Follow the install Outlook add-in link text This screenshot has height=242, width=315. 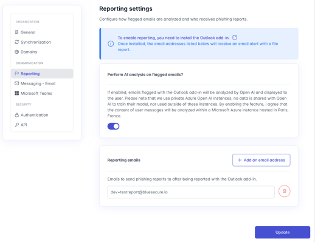pyautogui.click(x=173, y=38)
